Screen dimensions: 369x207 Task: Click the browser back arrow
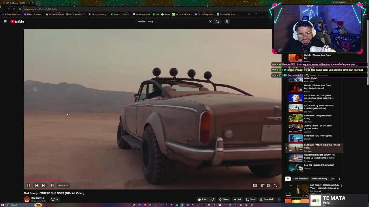pyautogui.click(x=3, y=9)
